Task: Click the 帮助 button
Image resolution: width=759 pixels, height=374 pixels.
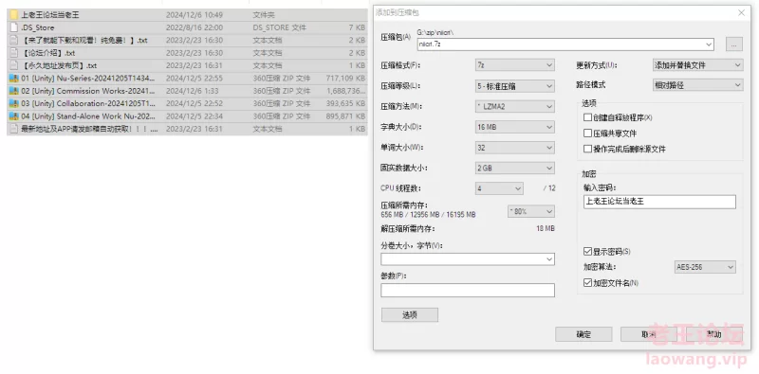Action: (x=714, y=334)
